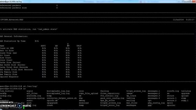Click the Max Family Size row label
This screenshot has height=110, width=196.
pos(9,74)
